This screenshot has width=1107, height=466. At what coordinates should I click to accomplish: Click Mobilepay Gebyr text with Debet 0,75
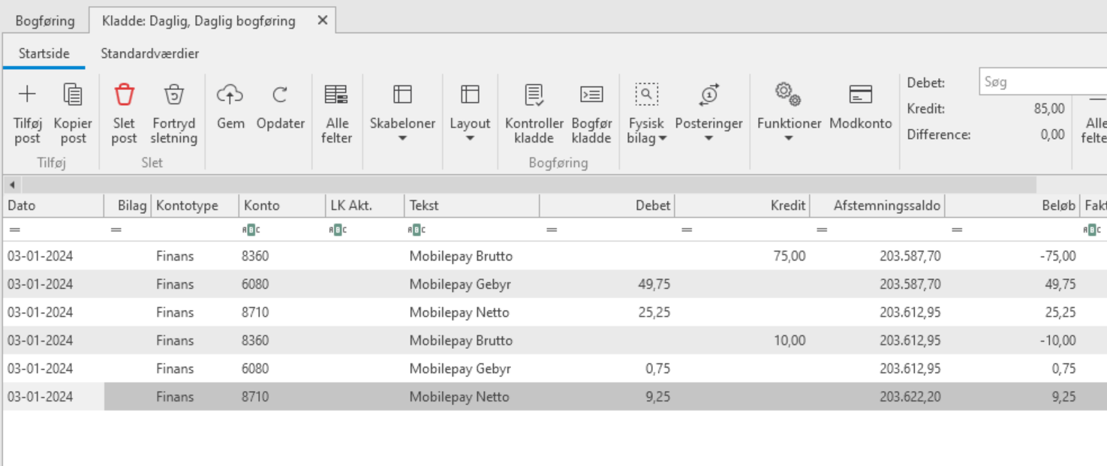pyautogui.click(x=460, y=368)
